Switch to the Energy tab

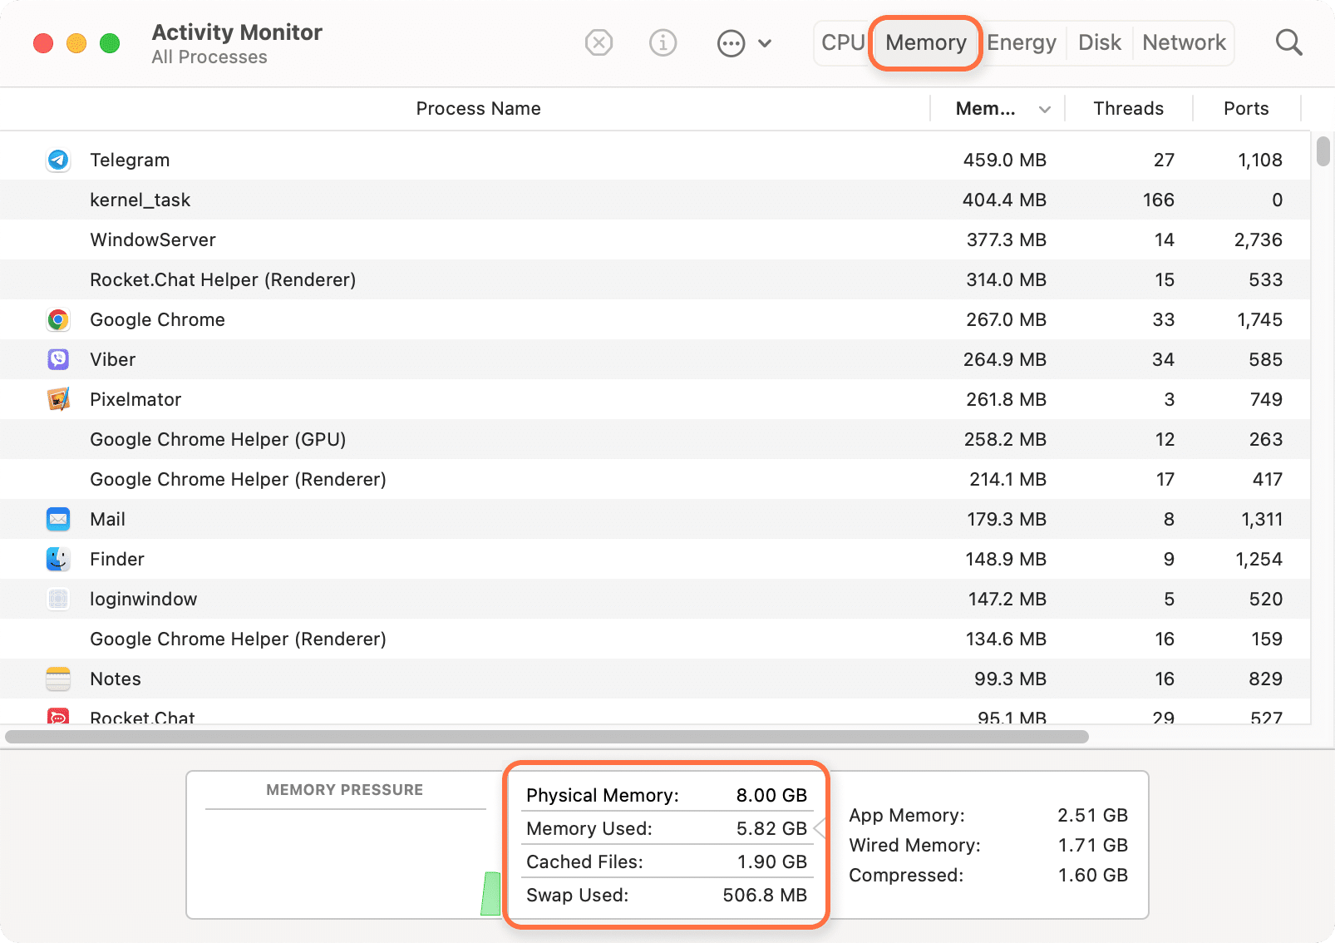[1022, 42]
